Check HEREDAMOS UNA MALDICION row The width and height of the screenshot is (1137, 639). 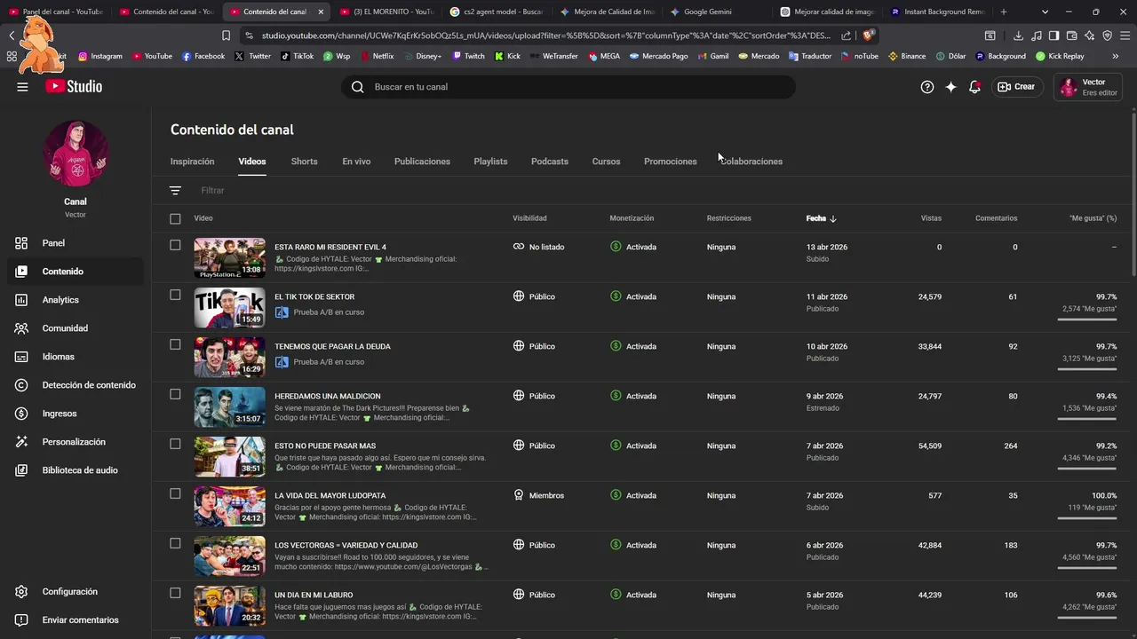coord(175,394)
